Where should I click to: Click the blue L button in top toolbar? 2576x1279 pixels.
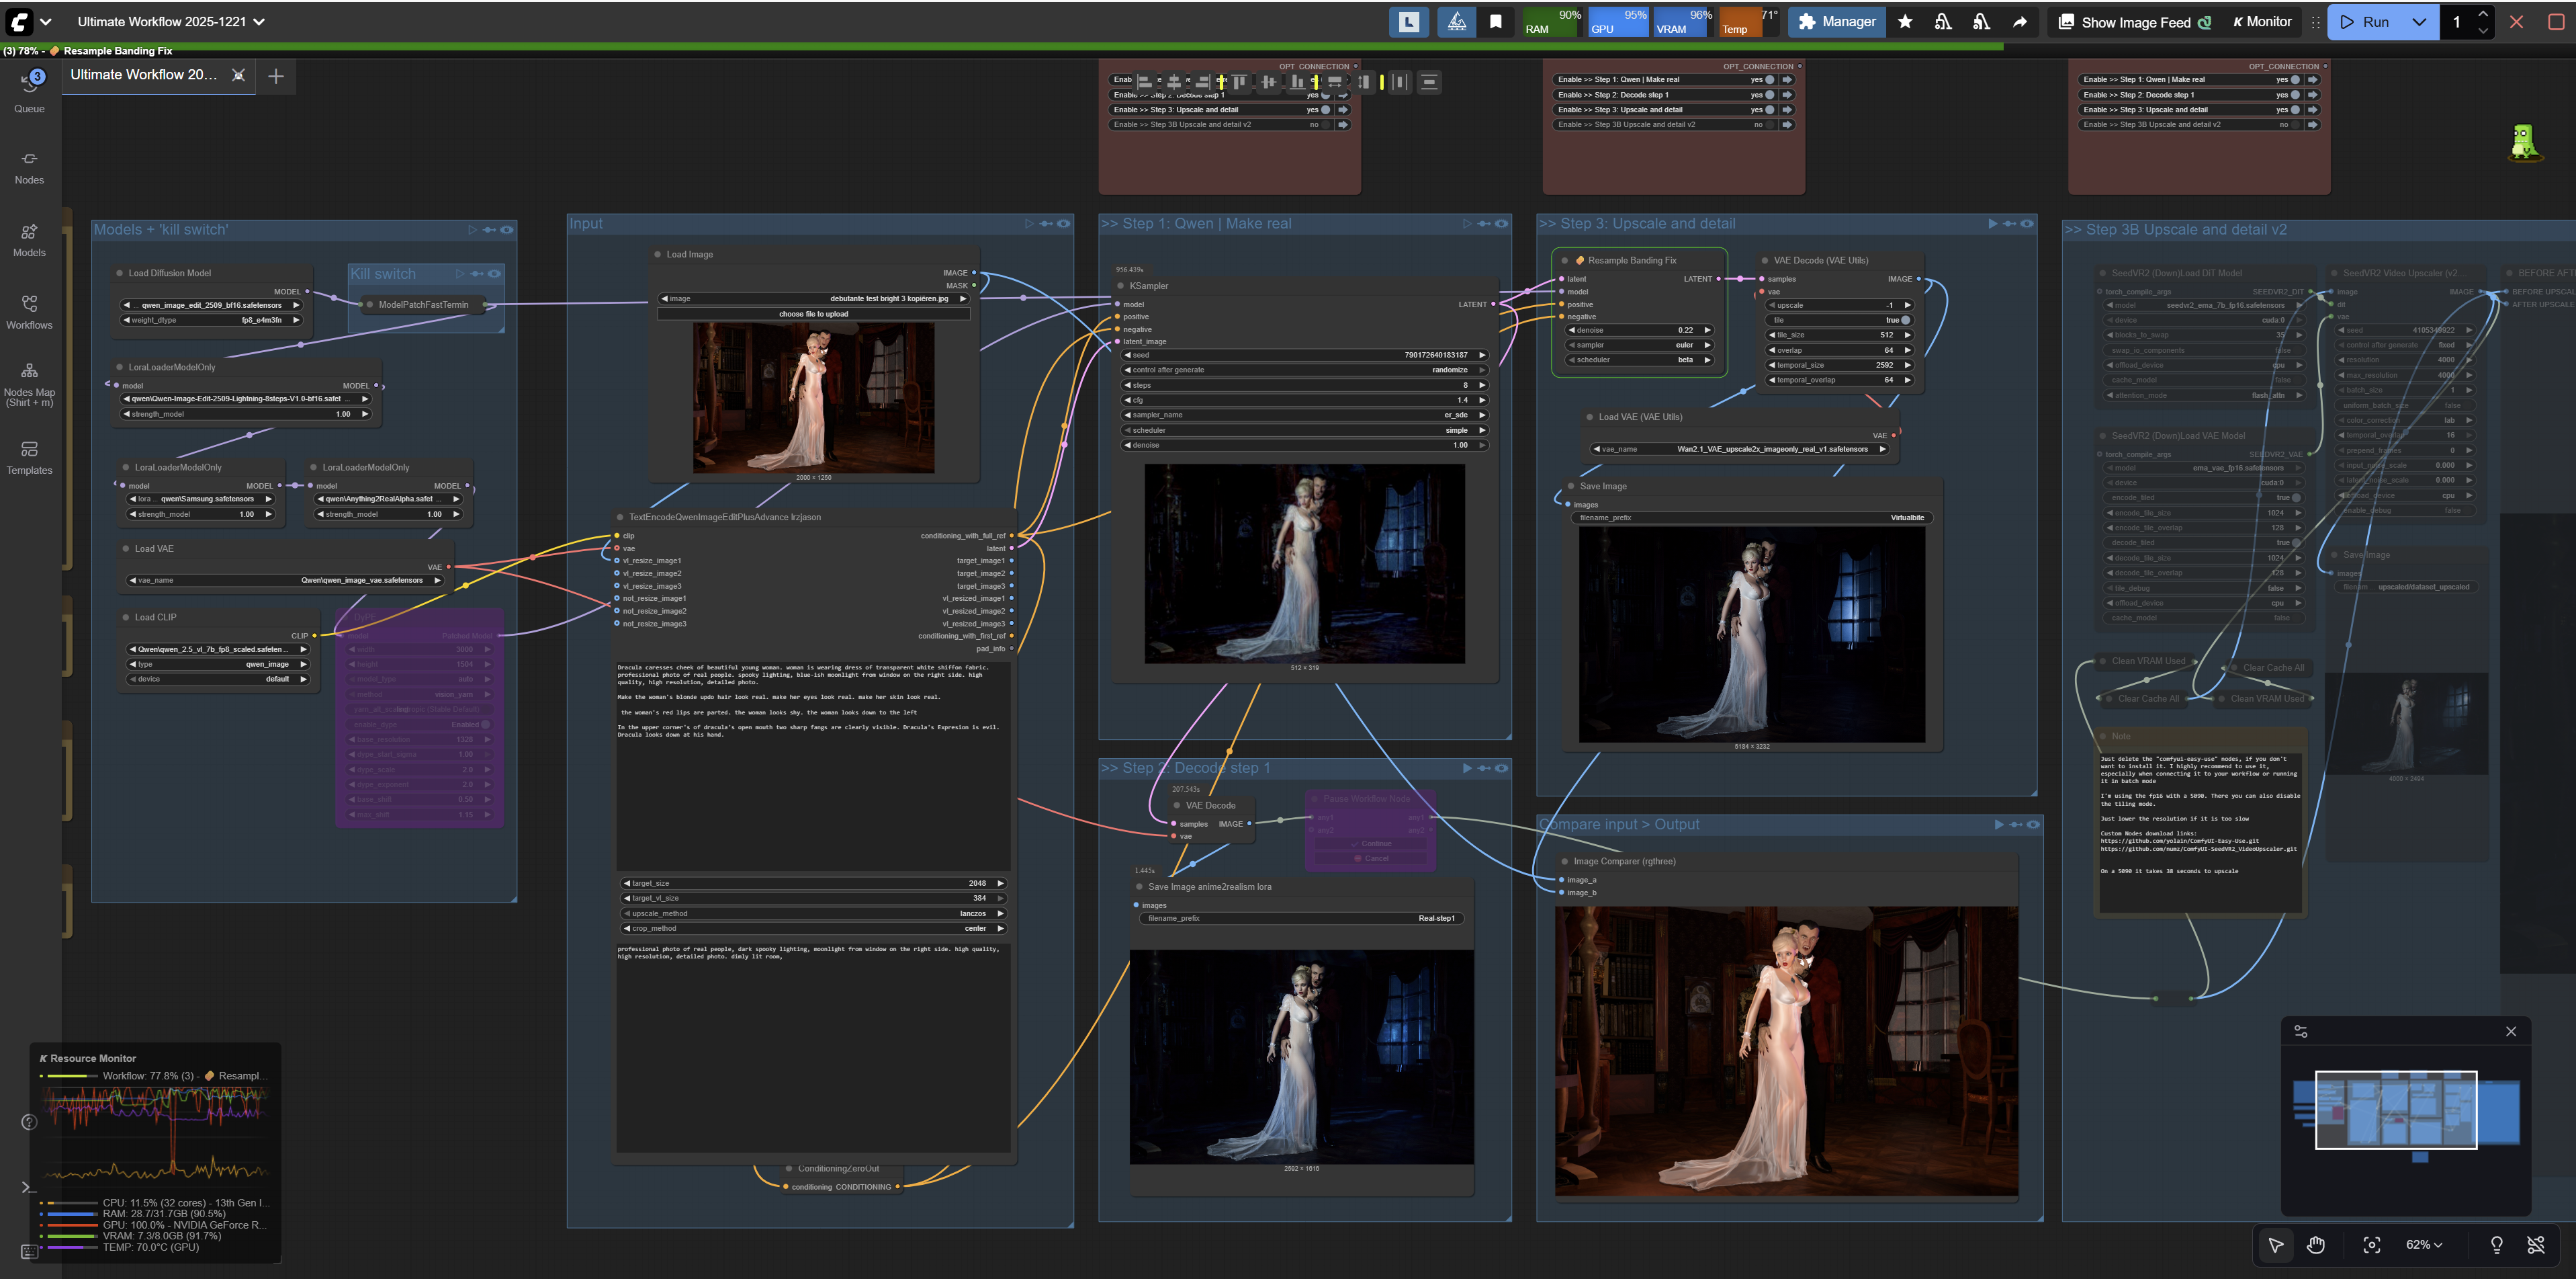coord(1409,22)
